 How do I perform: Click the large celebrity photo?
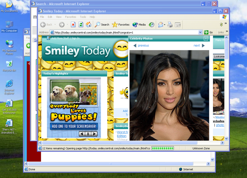[x=169, y=95]
